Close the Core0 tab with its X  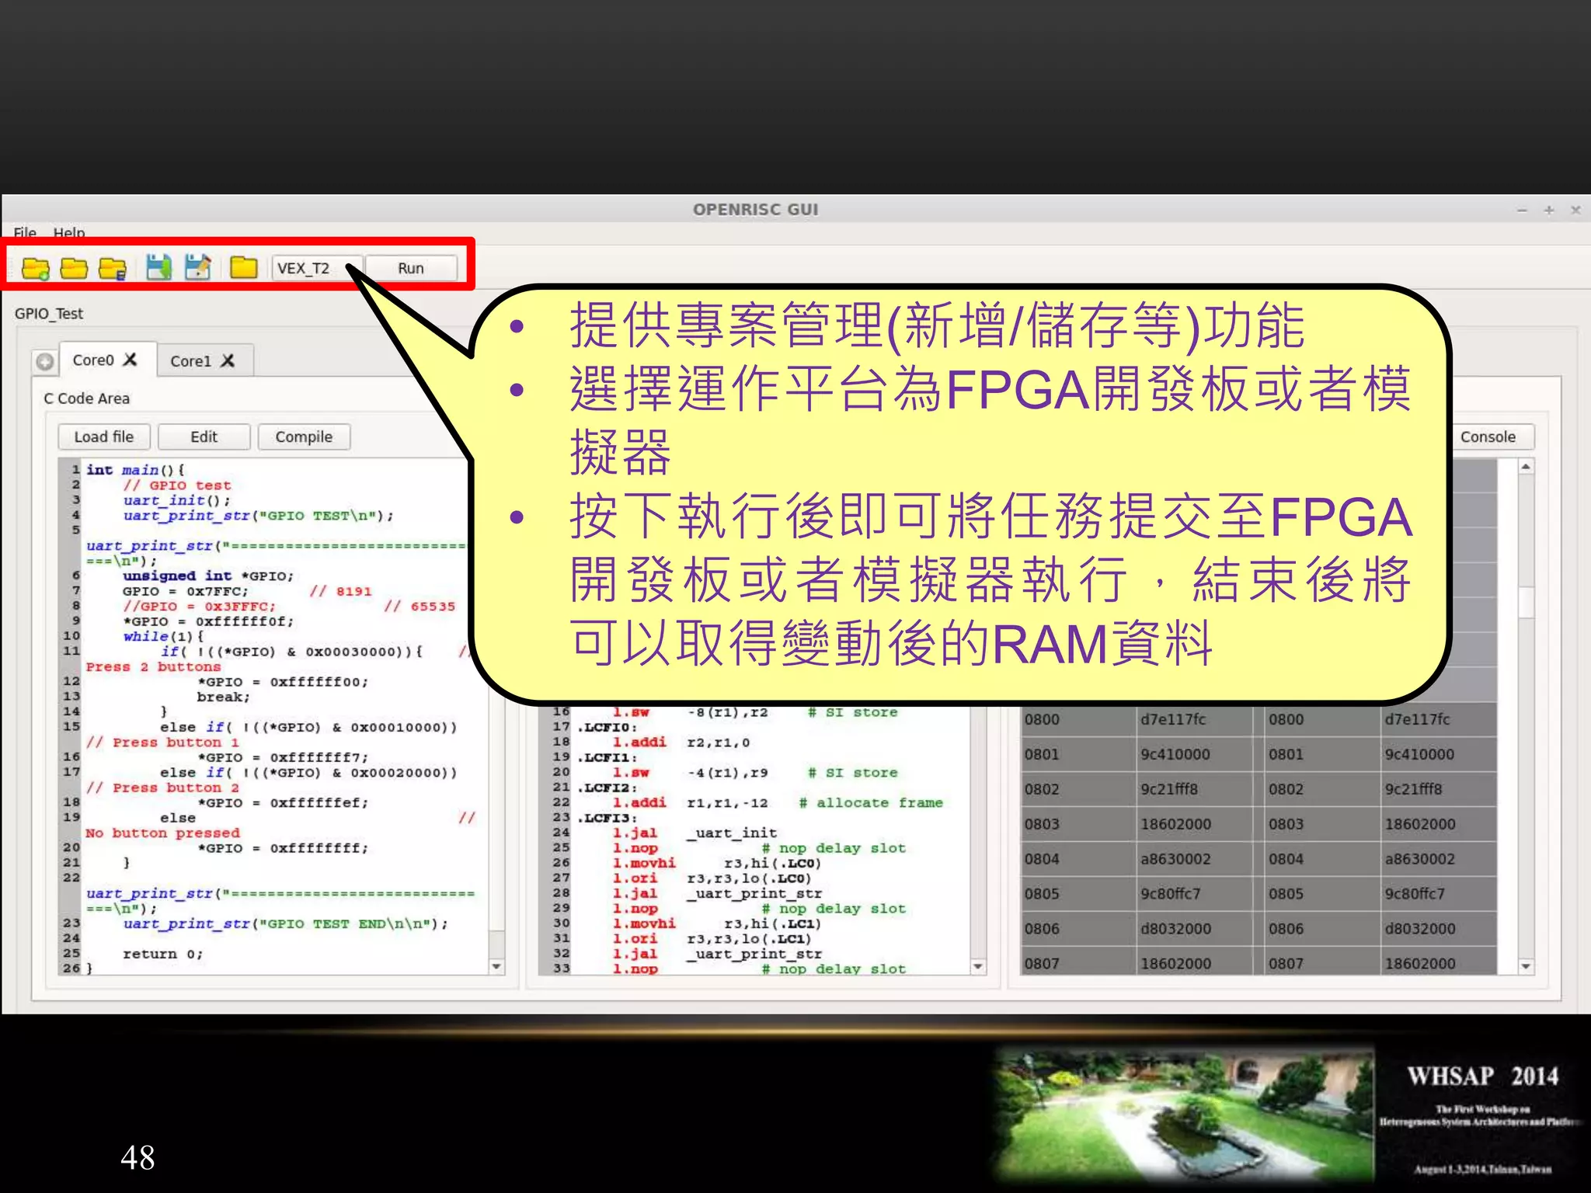click(x=131, y=360)
